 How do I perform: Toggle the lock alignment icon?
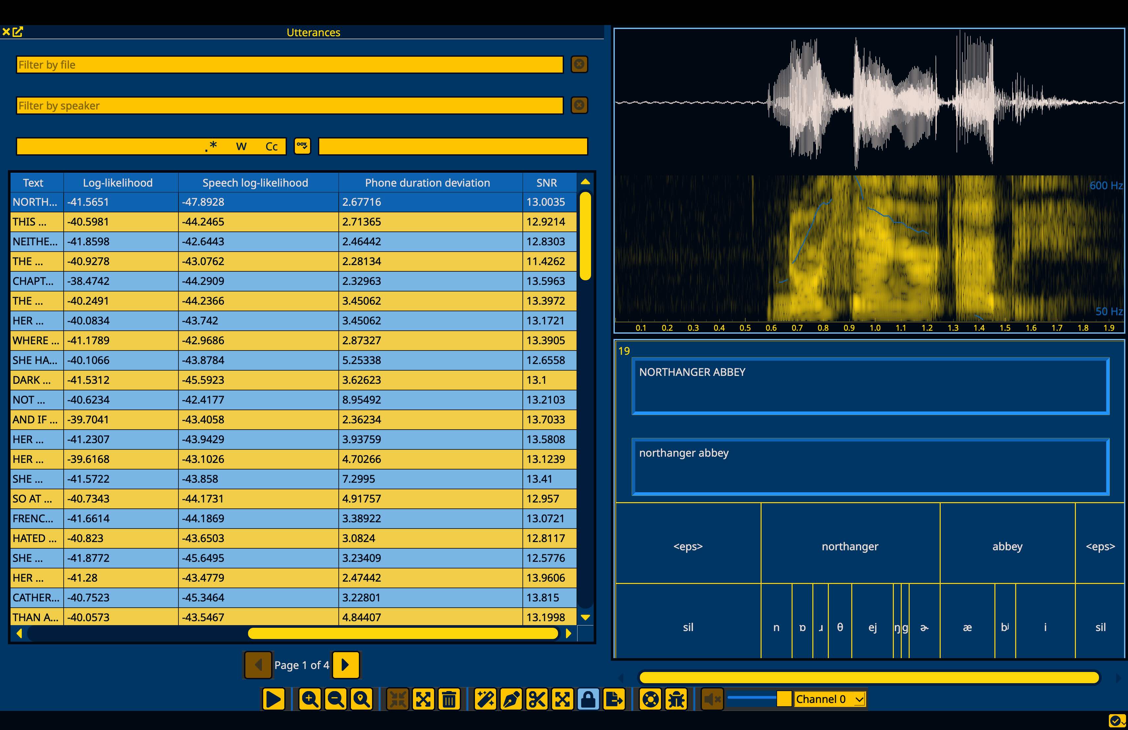coord(588,699)
